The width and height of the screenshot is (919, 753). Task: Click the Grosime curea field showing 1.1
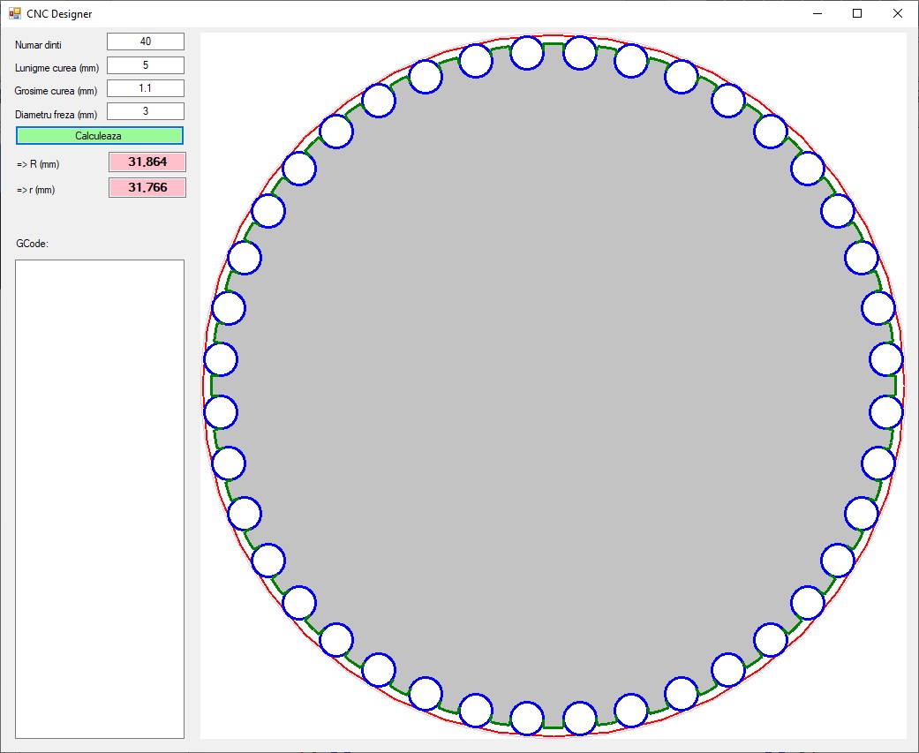[x=146, y=88]
